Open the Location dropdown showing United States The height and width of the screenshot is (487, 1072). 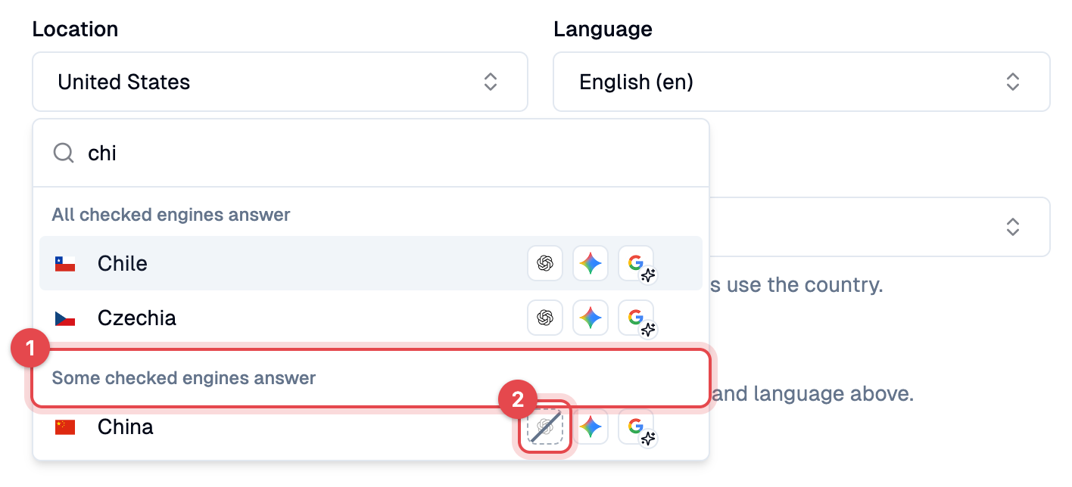[x=280, y=82]
